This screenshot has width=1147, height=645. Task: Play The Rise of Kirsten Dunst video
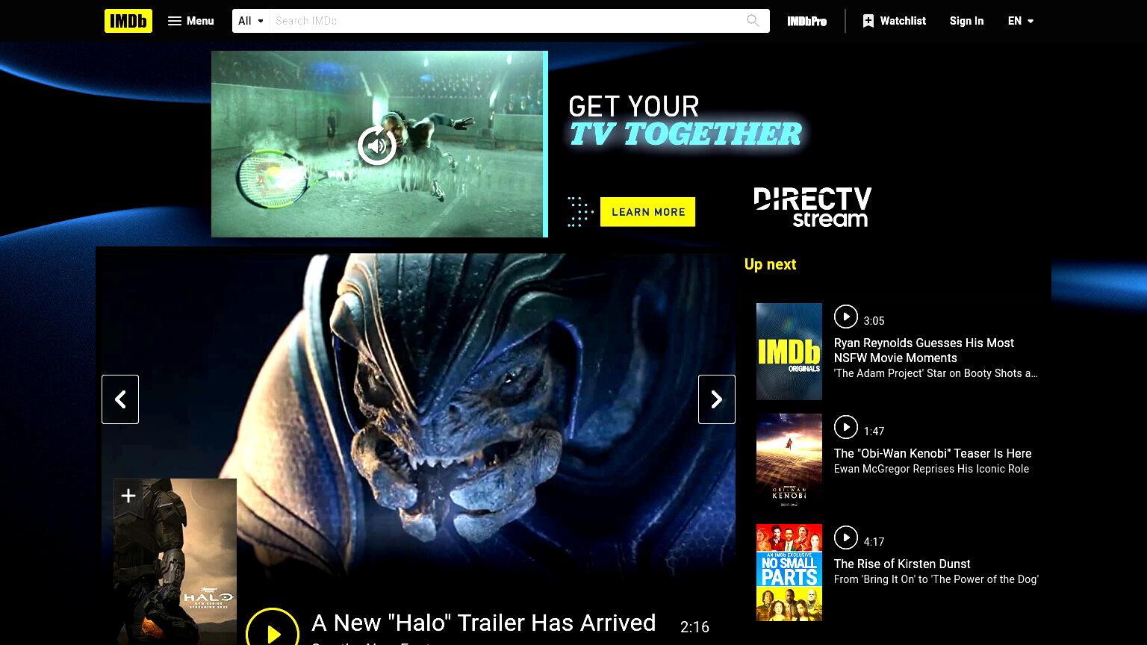coord(845,537)
